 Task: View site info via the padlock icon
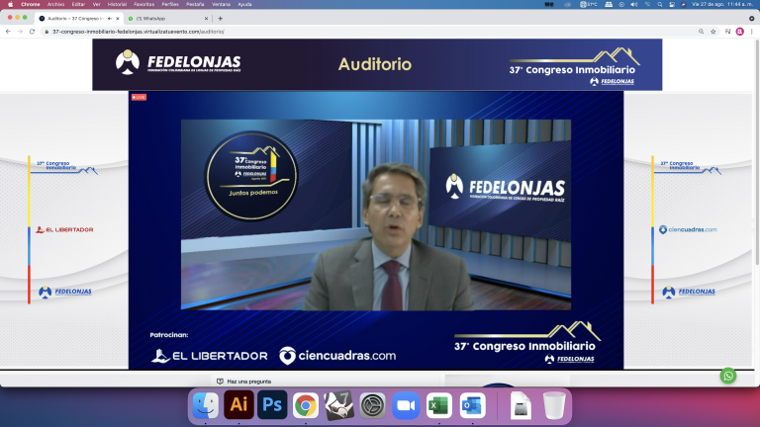[x=47, y=32]
